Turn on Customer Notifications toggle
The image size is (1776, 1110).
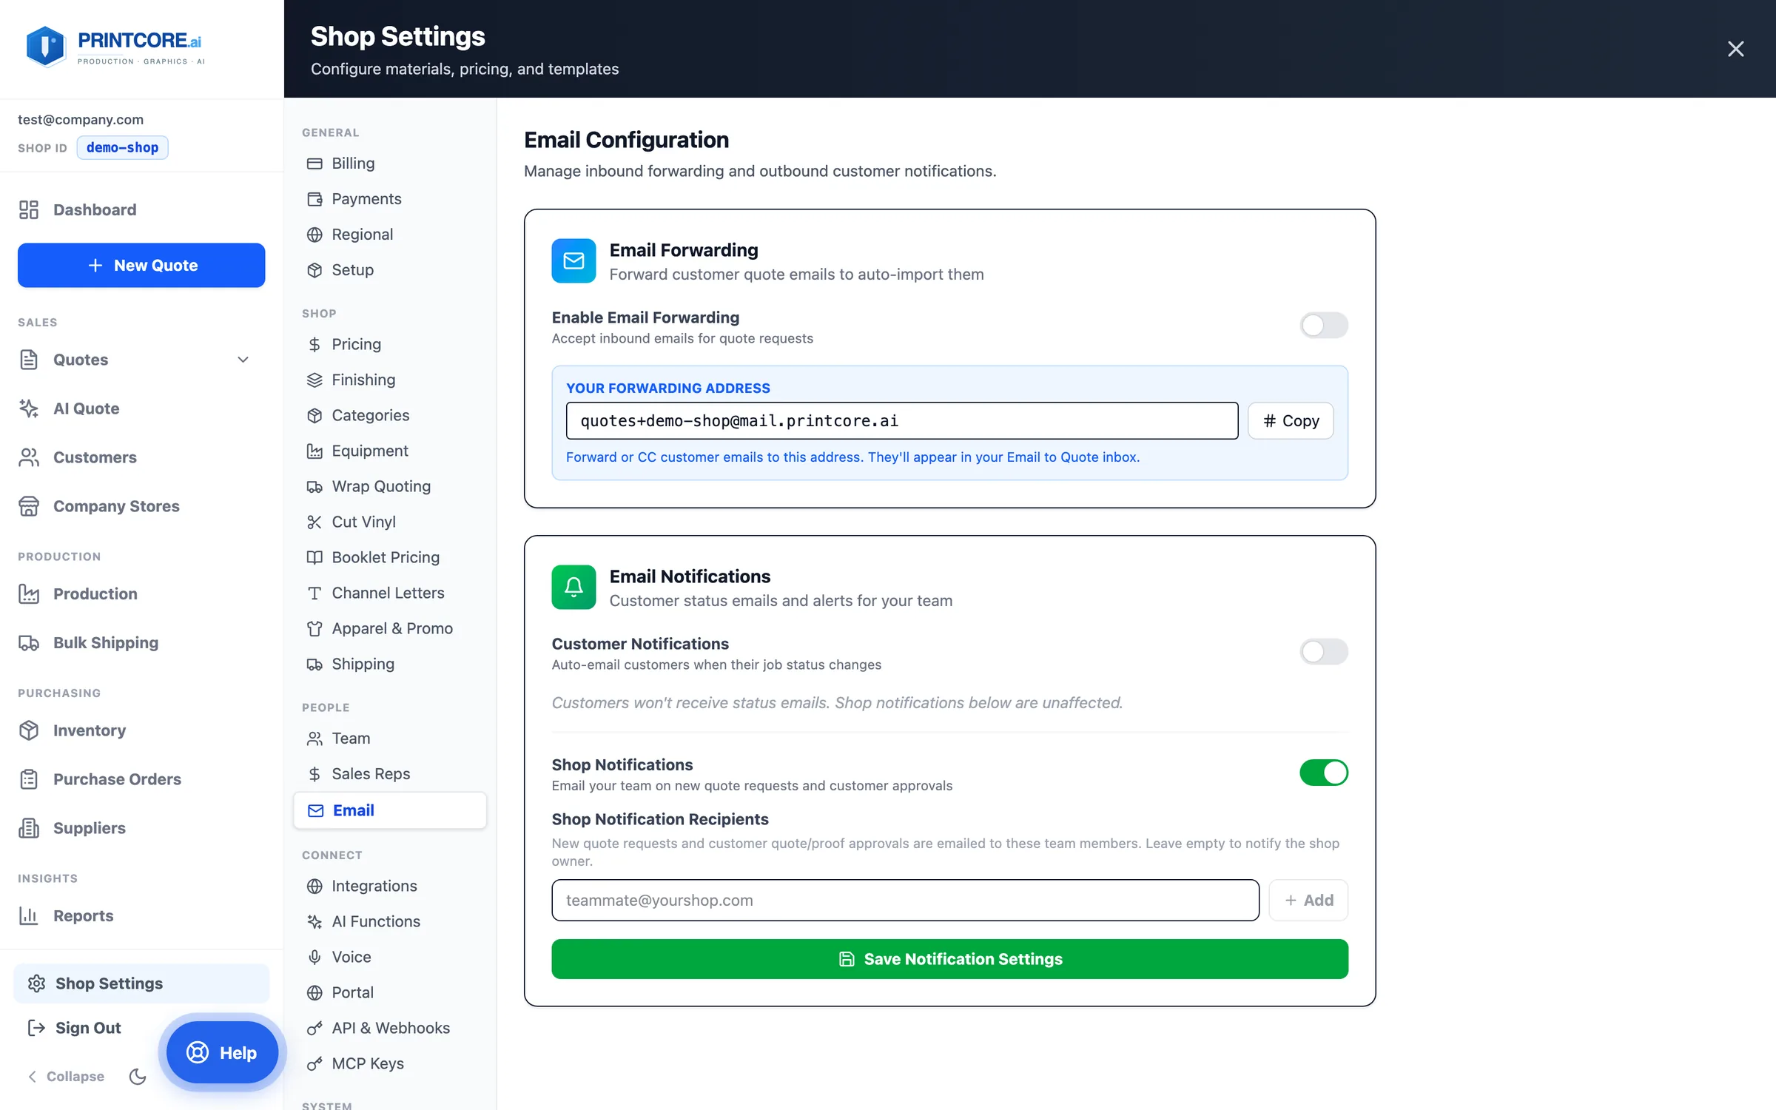point(1324,651)
